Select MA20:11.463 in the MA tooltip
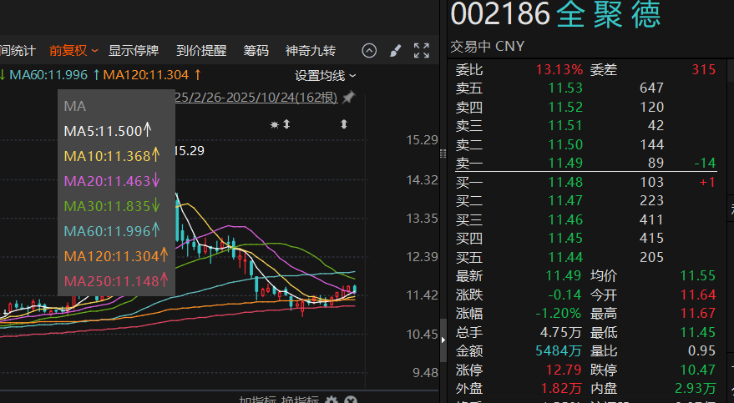The width and height of the screenshot is (734, 403). [112, 181]
